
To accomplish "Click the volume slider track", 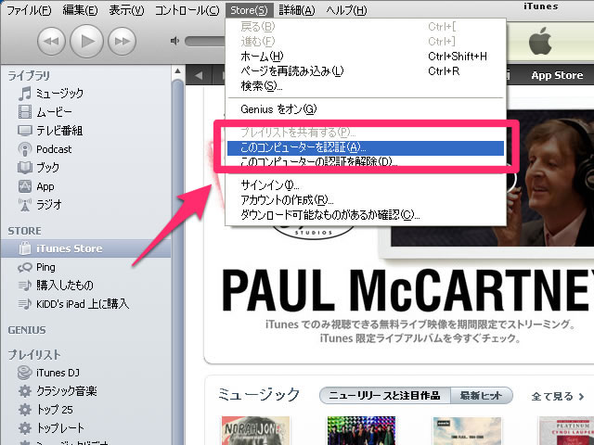I will 204,41.
